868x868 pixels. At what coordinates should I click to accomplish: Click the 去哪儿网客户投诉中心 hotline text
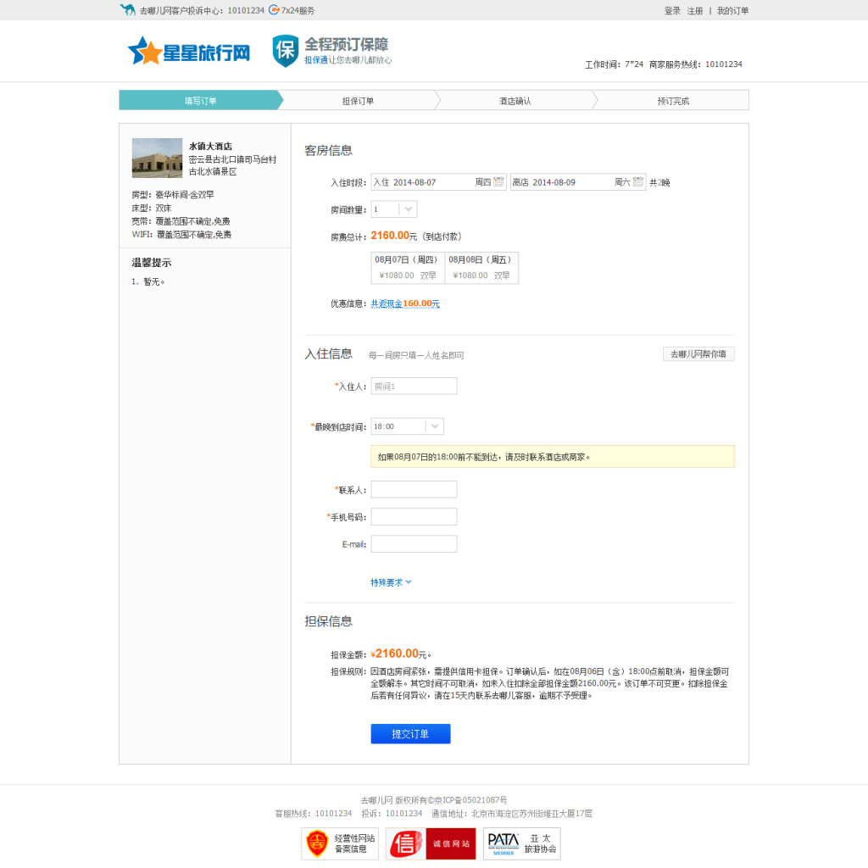pos(202,10)
